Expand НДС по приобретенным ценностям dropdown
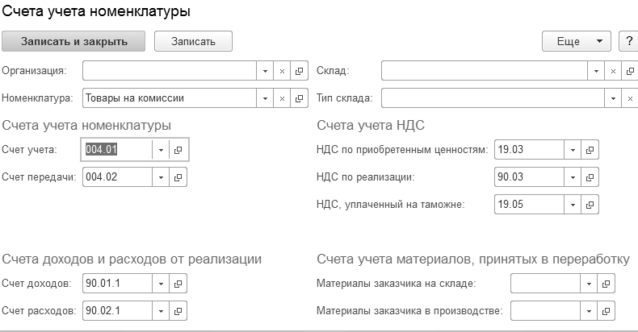 coord(573,150)
